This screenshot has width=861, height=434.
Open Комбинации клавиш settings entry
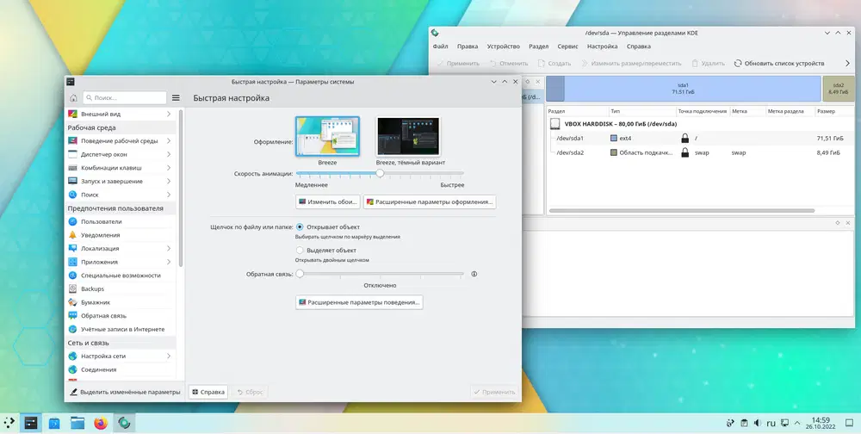click(120, 168)
